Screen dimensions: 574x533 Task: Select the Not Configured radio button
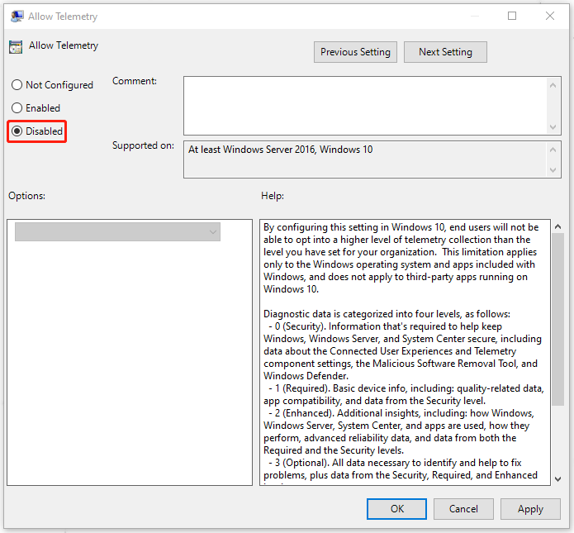point(17,85)
